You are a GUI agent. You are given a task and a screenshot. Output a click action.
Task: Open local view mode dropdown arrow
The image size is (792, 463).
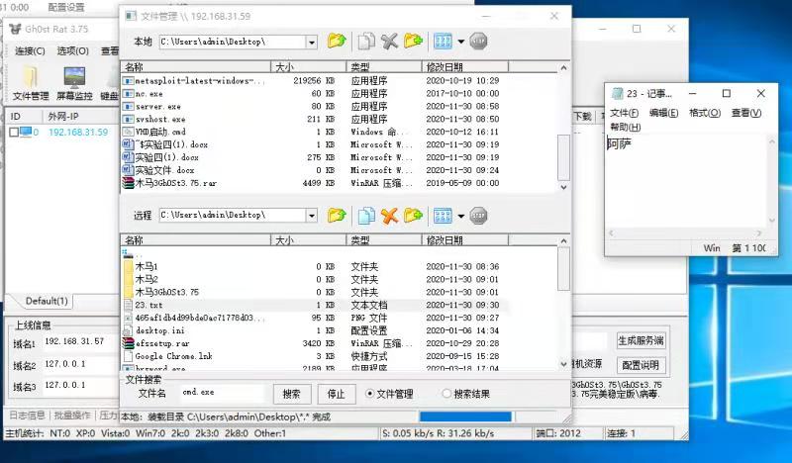pyautogui.click(x=460, y=42)
